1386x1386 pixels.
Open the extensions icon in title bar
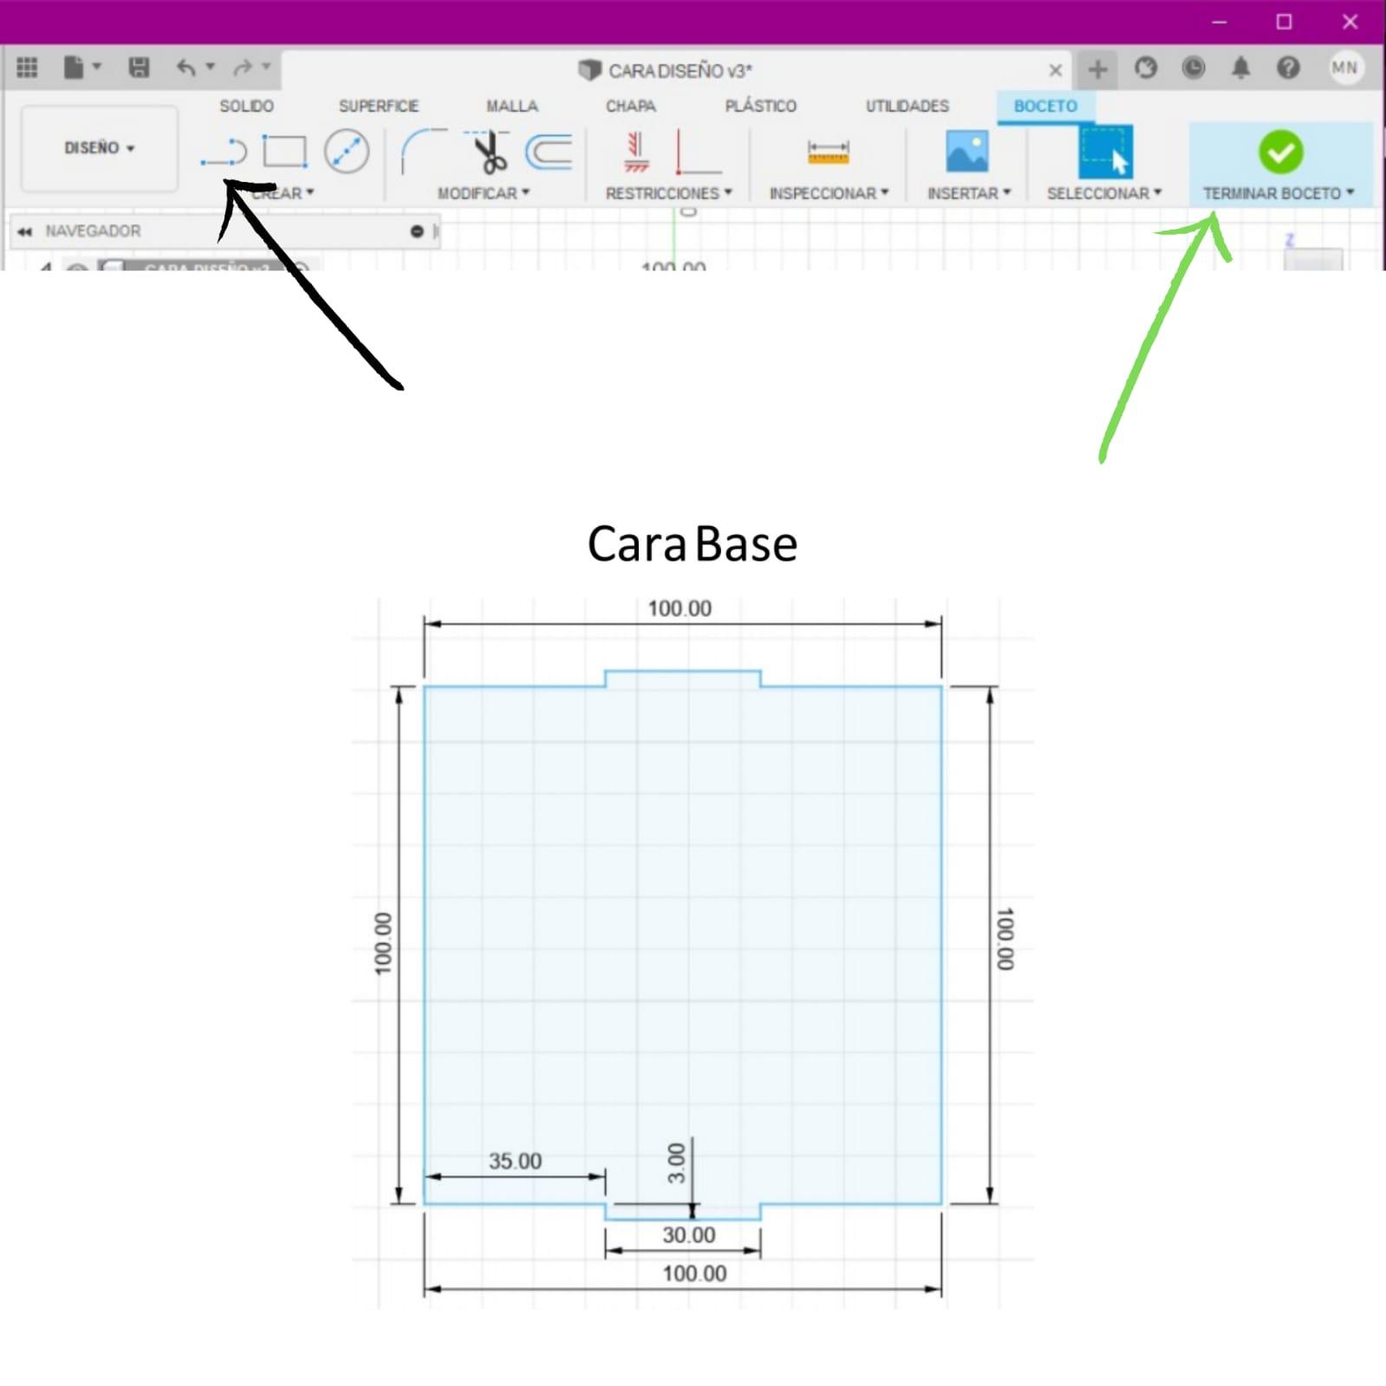click(1146, 68)
